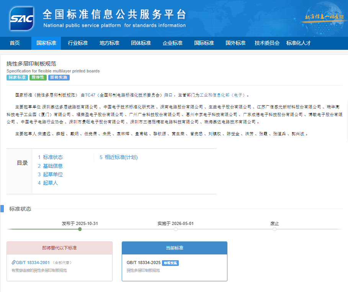The height and width of the screenshot is (292, 348).
Task: Open the 首页 home tab
Action: click(x=15, y=43)
